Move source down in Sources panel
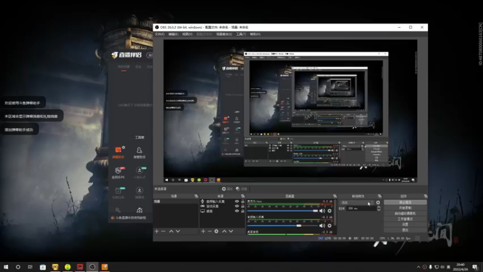Viewport: 483px width, 272px height. [231, 231]
